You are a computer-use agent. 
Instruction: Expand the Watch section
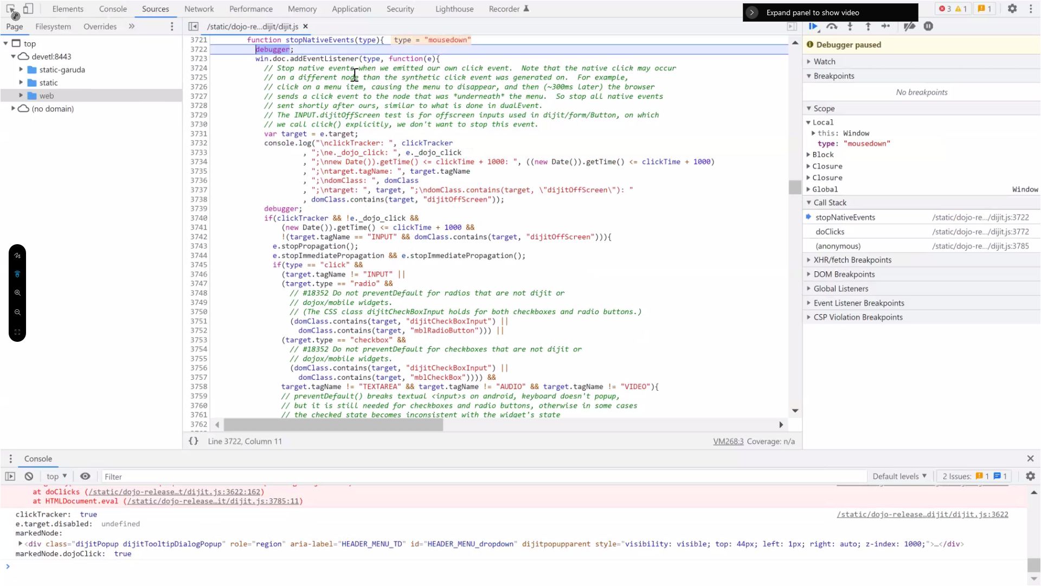[824, 62]
